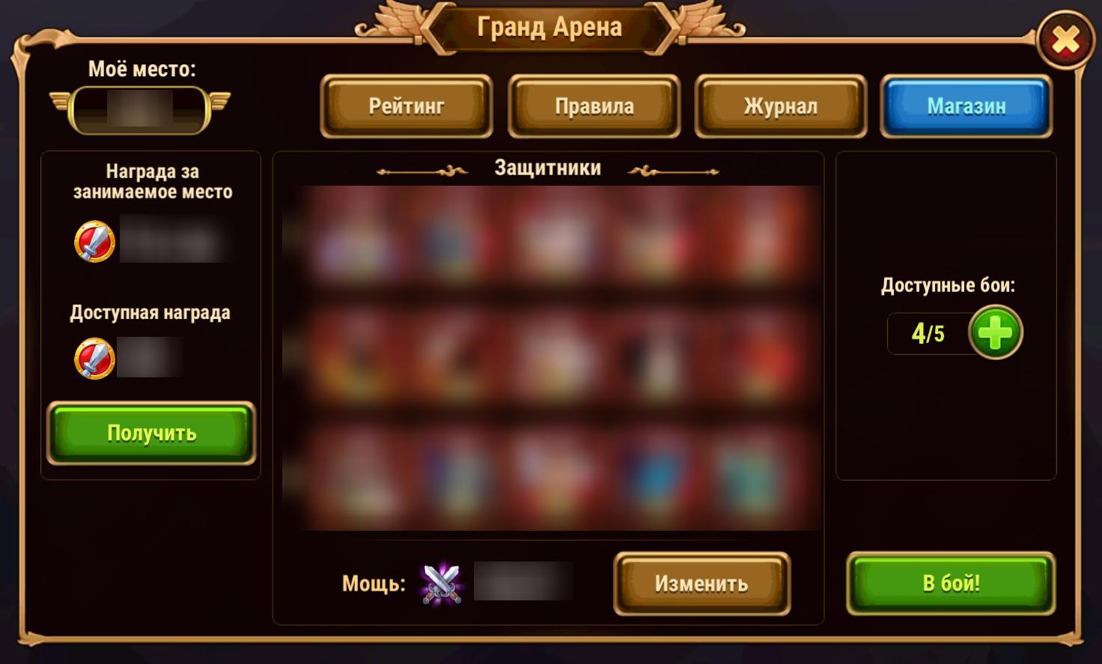Click the green plus to add battles
The height and width of the screenshot is (664, 1102).
(995, 332)
